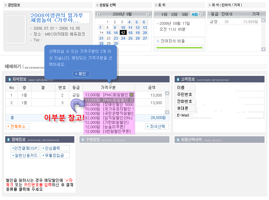Show next performance rounds arrow
269x200 pixels.
pos(202,14)
